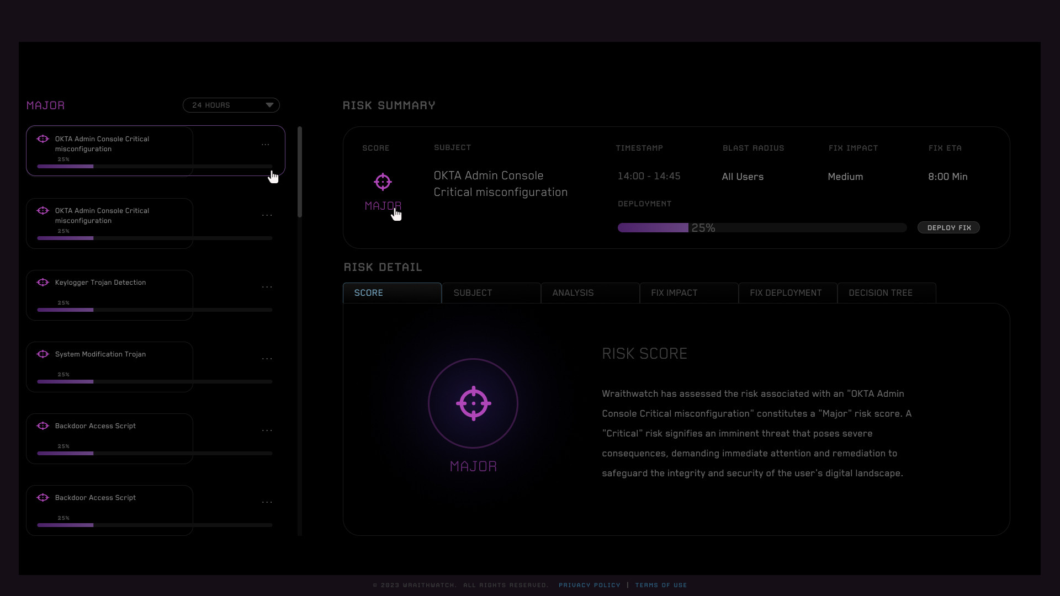This screenshot has height=596, width=1060.
Task: Click crosshair icon on Keylogger Trojan Detection
Action: click(x=43, y=283)
